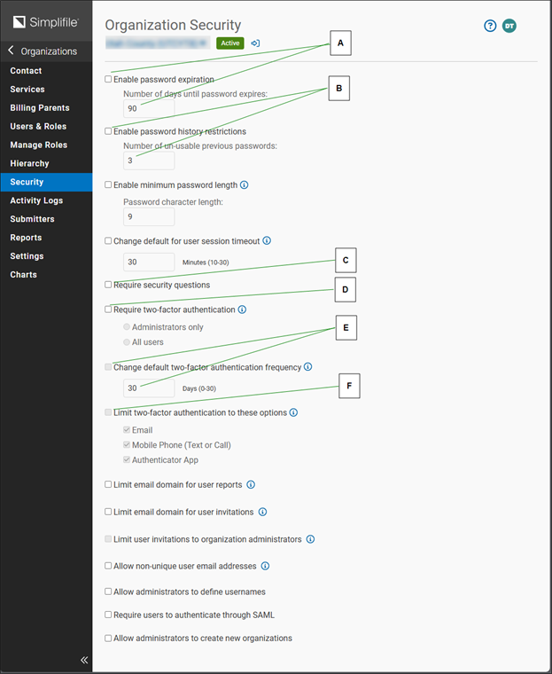Select the Administrators only radio button

click(x=127, y=326)
